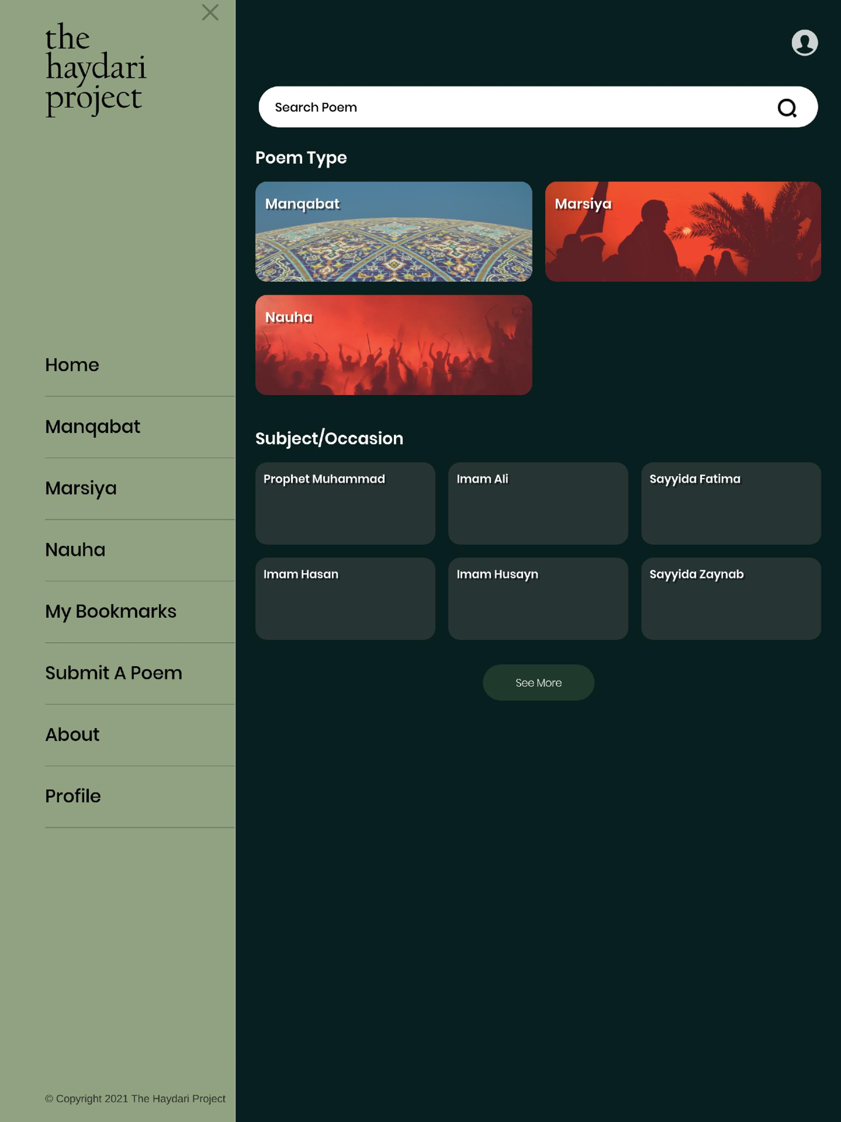Image resolution: width=841 pixels, height=1122 pixels.
Task: Open the Imam Hasan subject card
Action: 345,598
